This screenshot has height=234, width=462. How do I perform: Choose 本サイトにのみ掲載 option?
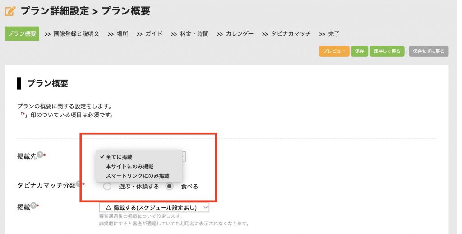pos(129,166)
